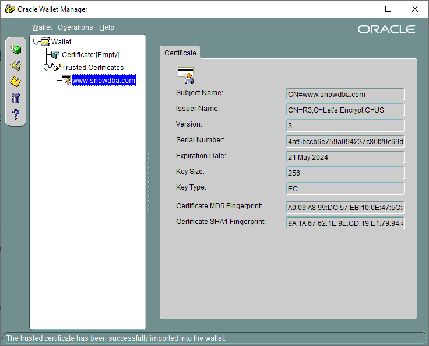Click the Delete Wallet trash can icon
This screenshot has height=346, width=429.
pyautogui.click(x=16, y=98)
